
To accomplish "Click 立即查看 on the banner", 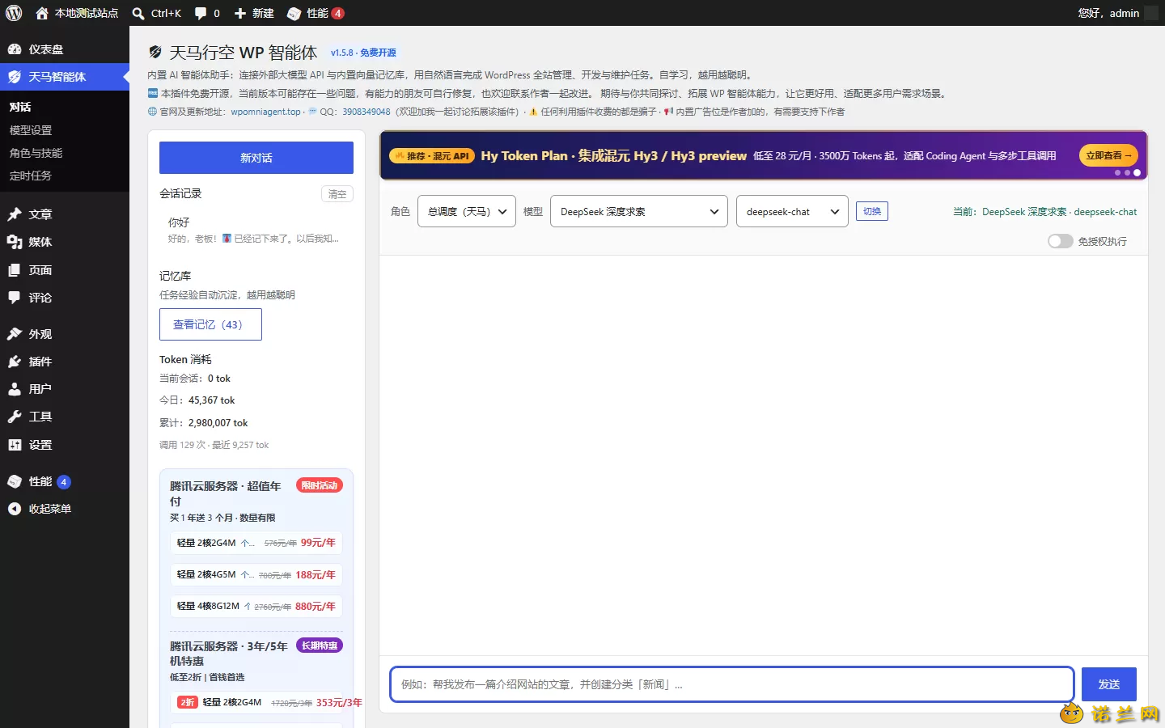I will tap(1108, 155).
